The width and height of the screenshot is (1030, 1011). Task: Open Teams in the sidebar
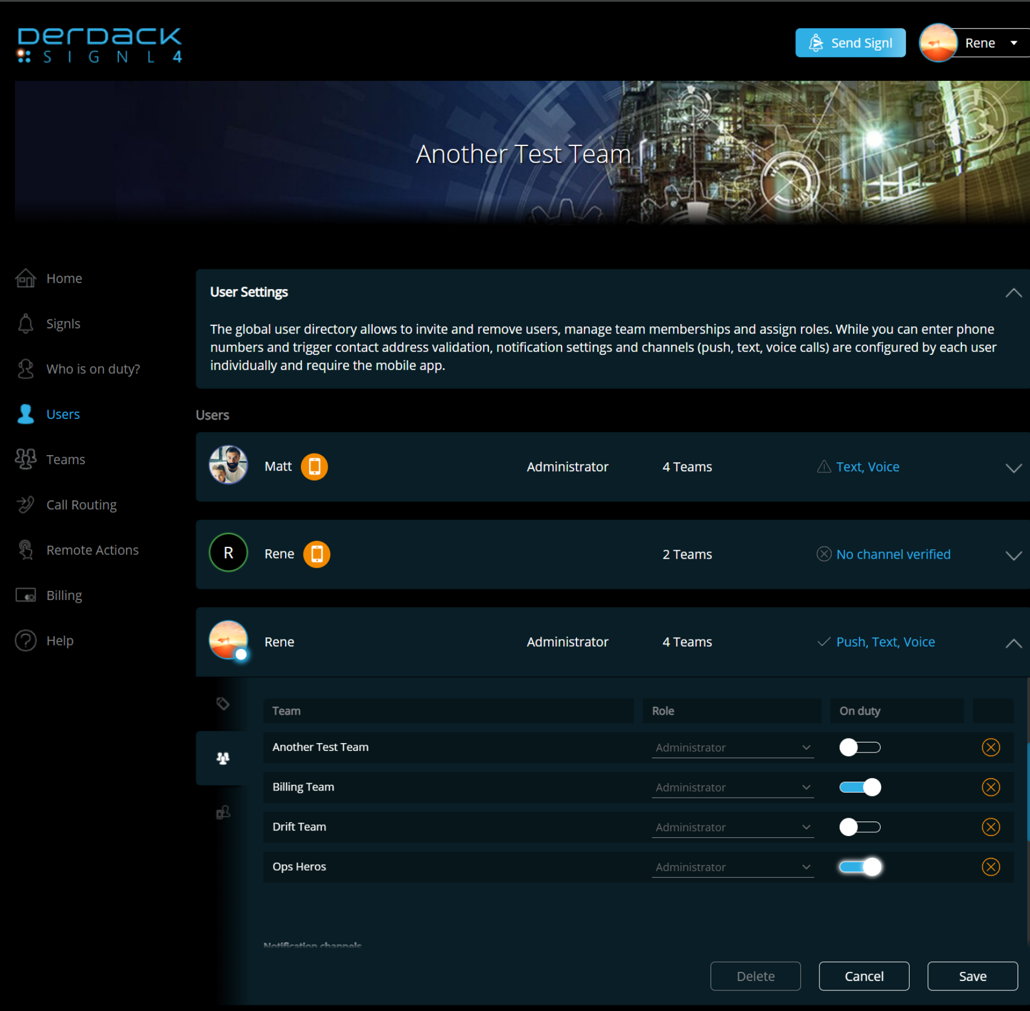tap(66, 459)
